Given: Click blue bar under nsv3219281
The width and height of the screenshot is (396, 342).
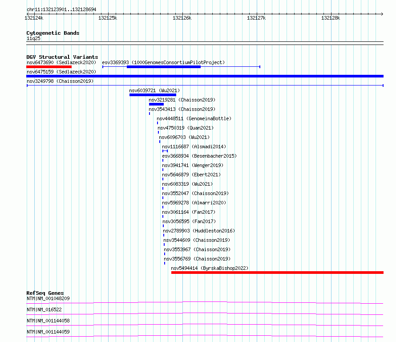Looking at the screenshot, I should click(156, 104).
